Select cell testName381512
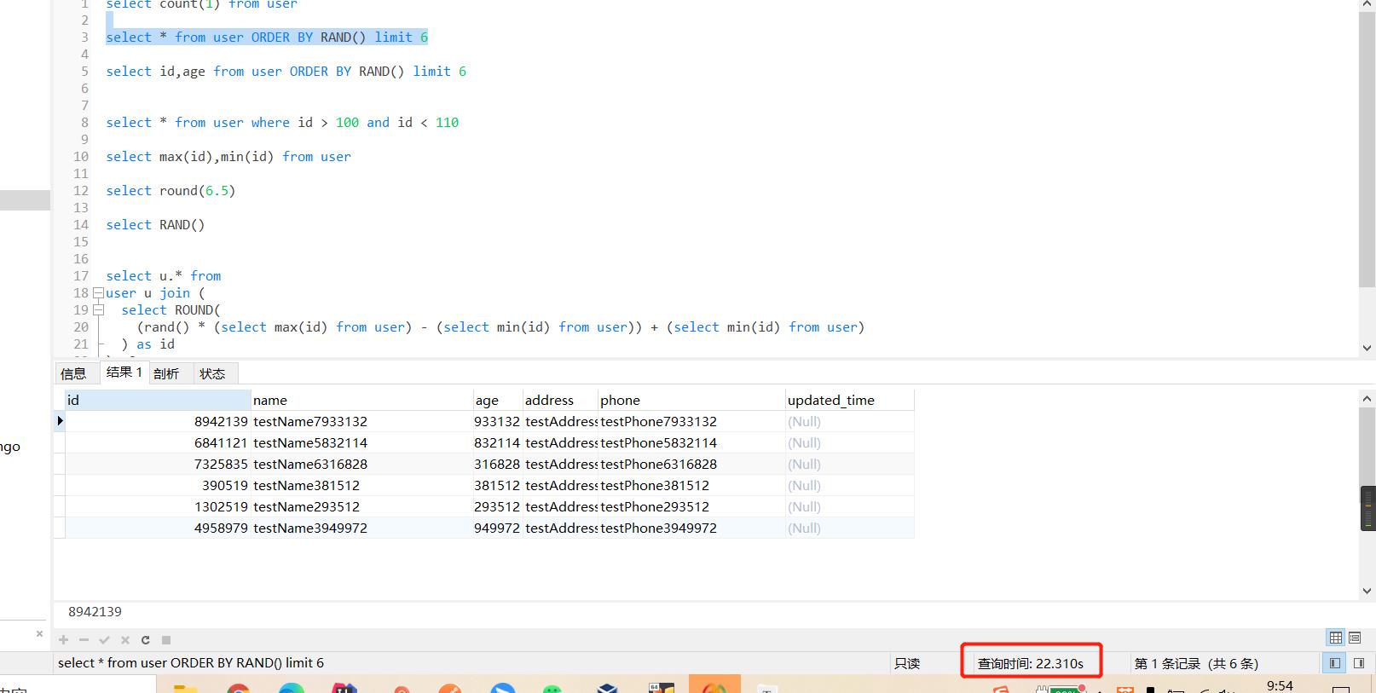This screenshot has width=1376, height=693. pos(361,485)
